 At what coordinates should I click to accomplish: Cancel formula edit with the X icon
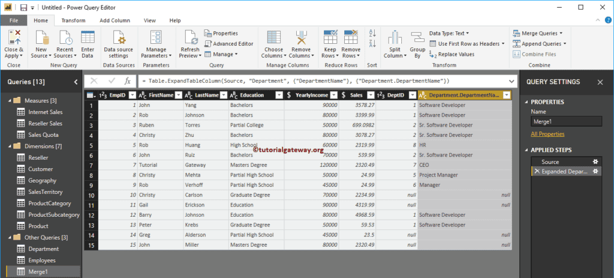pos(94,81)
